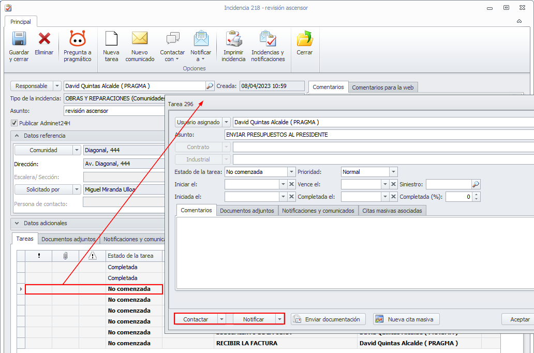Image resolution: width=534 pixels, height=353 pixels.
Task: Click task Asunto input field
Action: [x=379, y=135]
